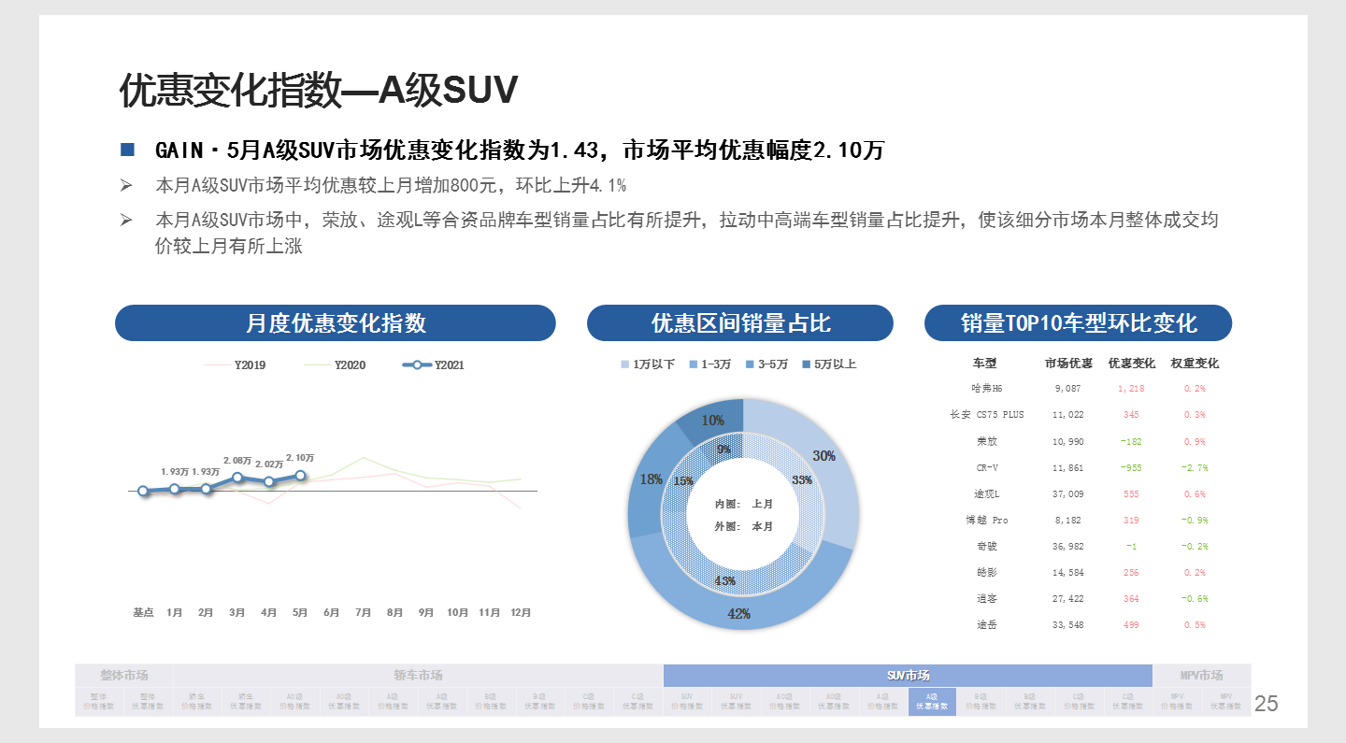Click the arrow bullet before 本月A级SUV text
Viewport: 1346px width, 743px height.
126,185
